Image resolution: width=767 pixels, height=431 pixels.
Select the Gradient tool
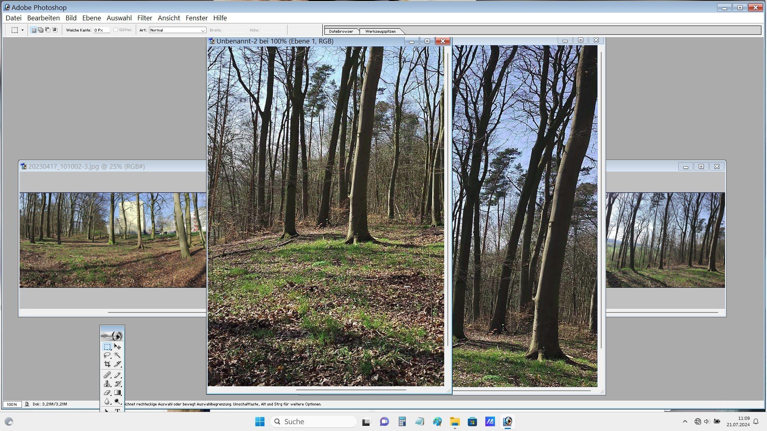coord(117,393)
